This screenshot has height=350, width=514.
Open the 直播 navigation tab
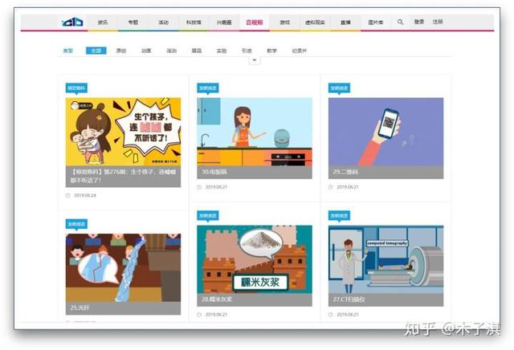tap(345, 22)
